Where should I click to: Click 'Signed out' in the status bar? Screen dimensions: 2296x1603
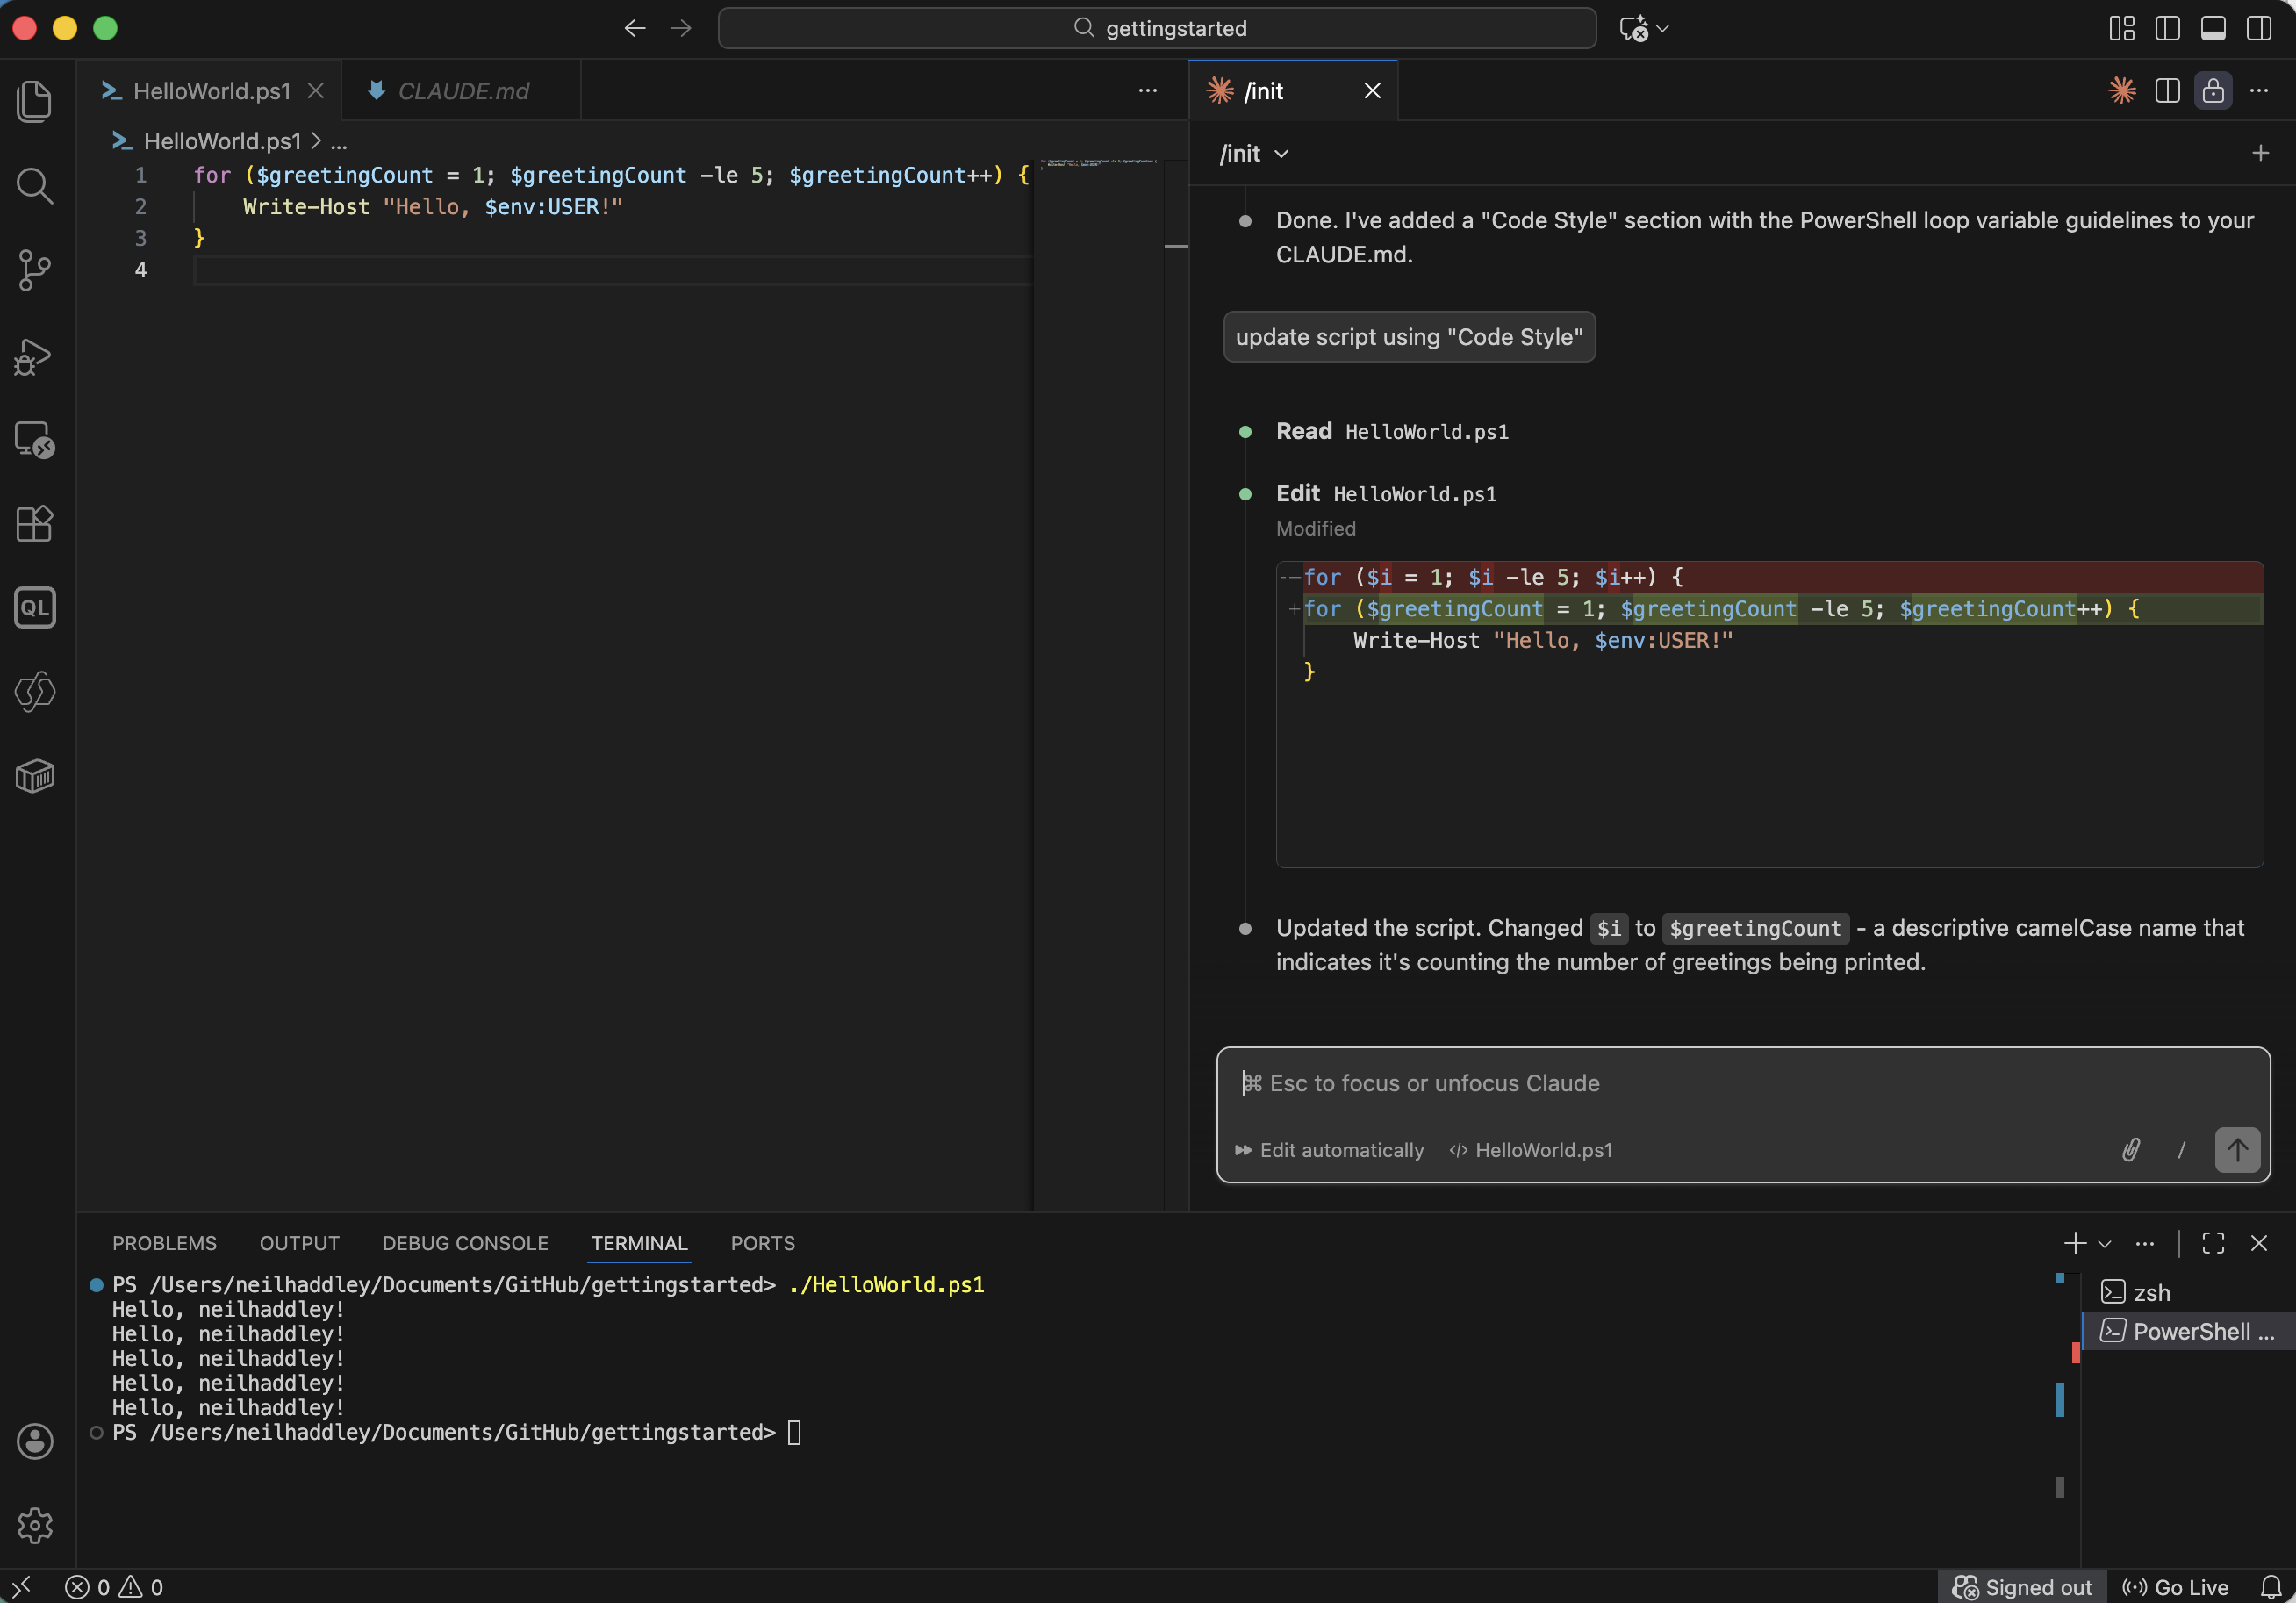tap(2021, 1586)
